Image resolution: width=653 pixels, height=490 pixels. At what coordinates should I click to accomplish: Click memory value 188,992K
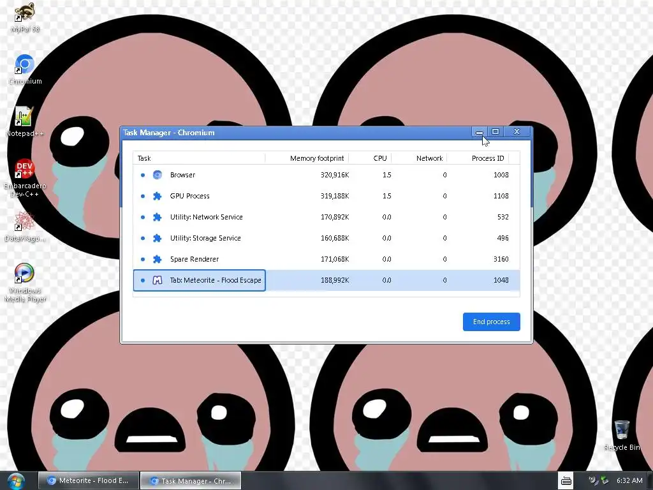(335, 280)
